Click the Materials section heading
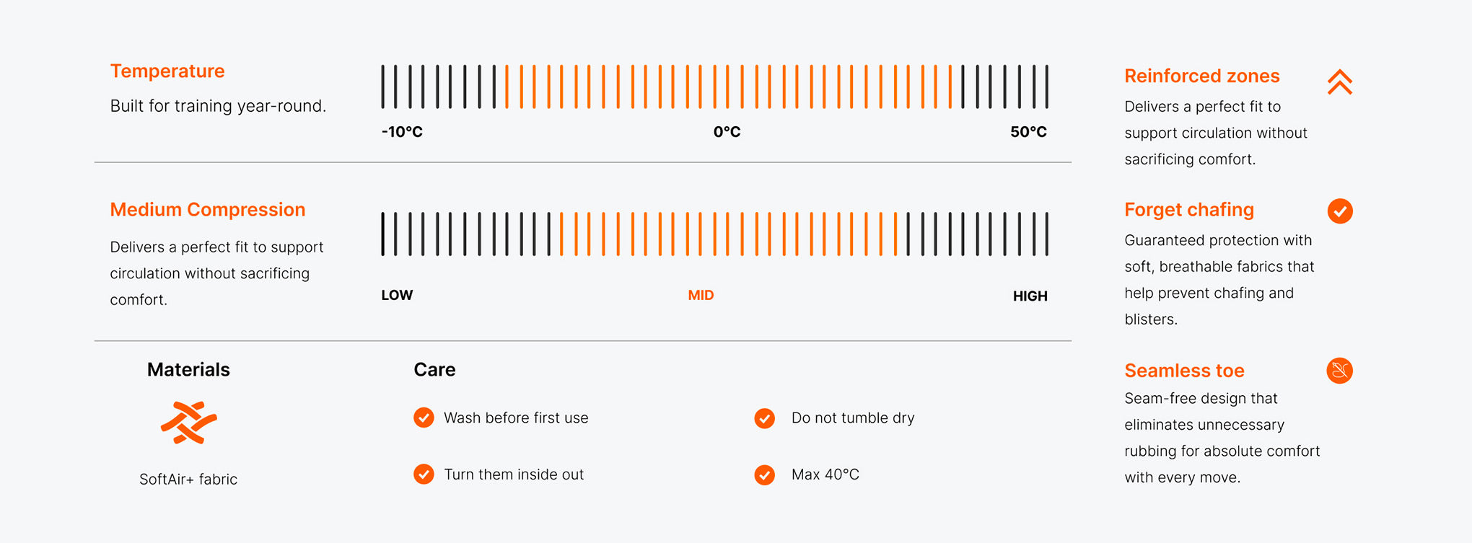Screen dimensions: 1472x543 tap(188, 369)
